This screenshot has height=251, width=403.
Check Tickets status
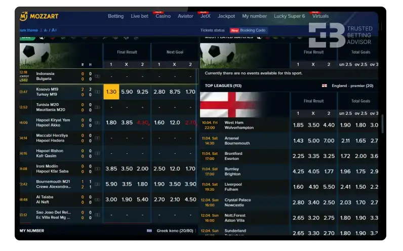coord(212,30)
